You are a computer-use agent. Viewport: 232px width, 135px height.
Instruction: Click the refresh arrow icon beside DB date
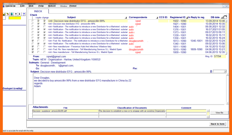[x=225, y=17]
